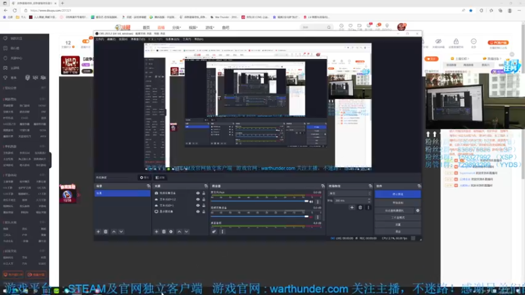Remove scene transition with trash icon

pyautogui.click(x=360, y=207)
